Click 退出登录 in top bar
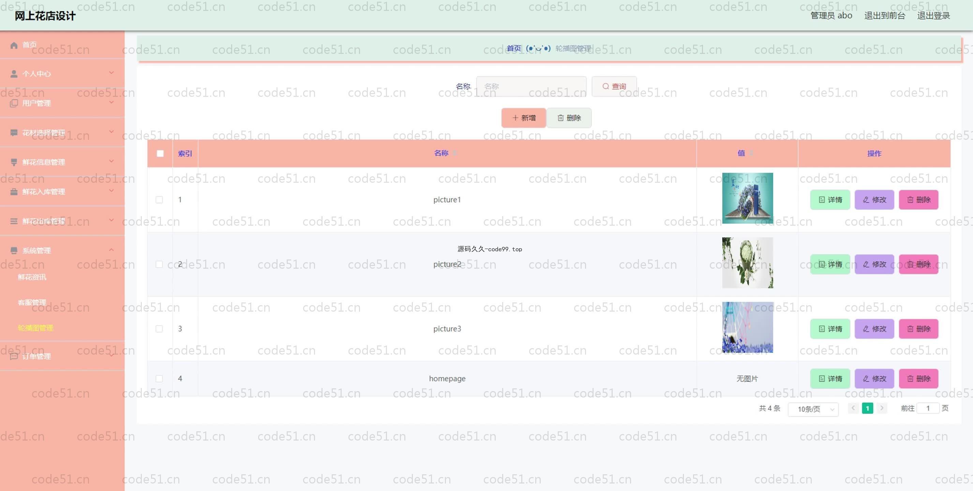973x491 pixels. [933, 15]
